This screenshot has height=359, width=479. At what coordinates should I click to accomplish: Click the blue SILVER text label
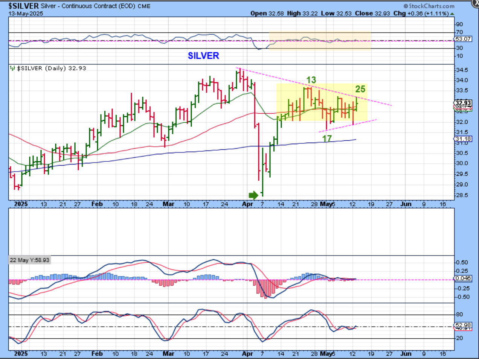coord(203,56)
